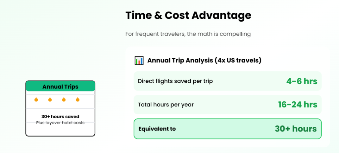Select the green '30+ hours' value
The width and height of the screenshot is (339, 153).
(x=296, y=129)
